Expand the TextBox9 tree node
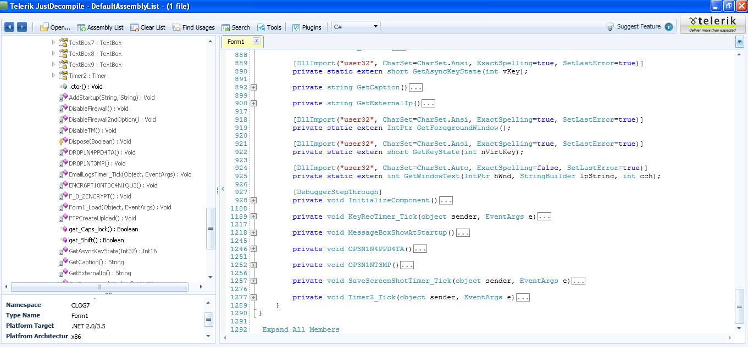The height and width of the screenshot is (347, 748). click(x=53, y=64)
